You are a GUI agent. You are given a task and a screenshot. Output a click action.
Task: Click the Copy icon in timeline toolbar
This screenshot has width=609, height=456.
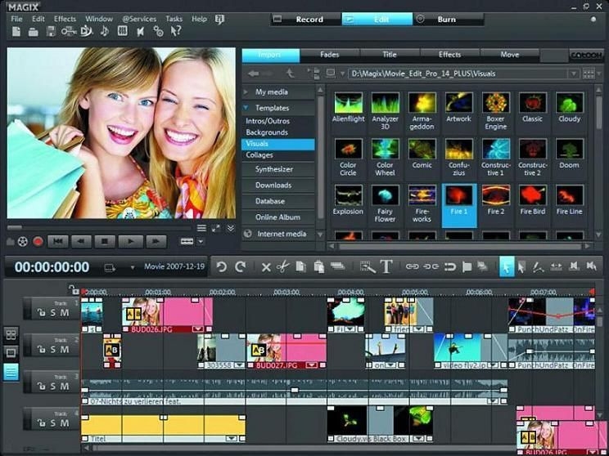click(301, 266)
